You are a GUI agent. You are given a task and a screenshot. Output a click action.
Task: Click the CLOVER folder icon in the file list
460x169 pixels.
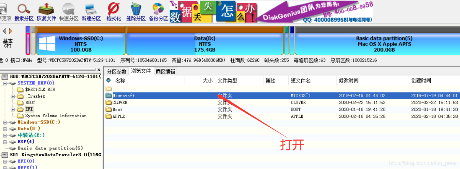point(108,103)
